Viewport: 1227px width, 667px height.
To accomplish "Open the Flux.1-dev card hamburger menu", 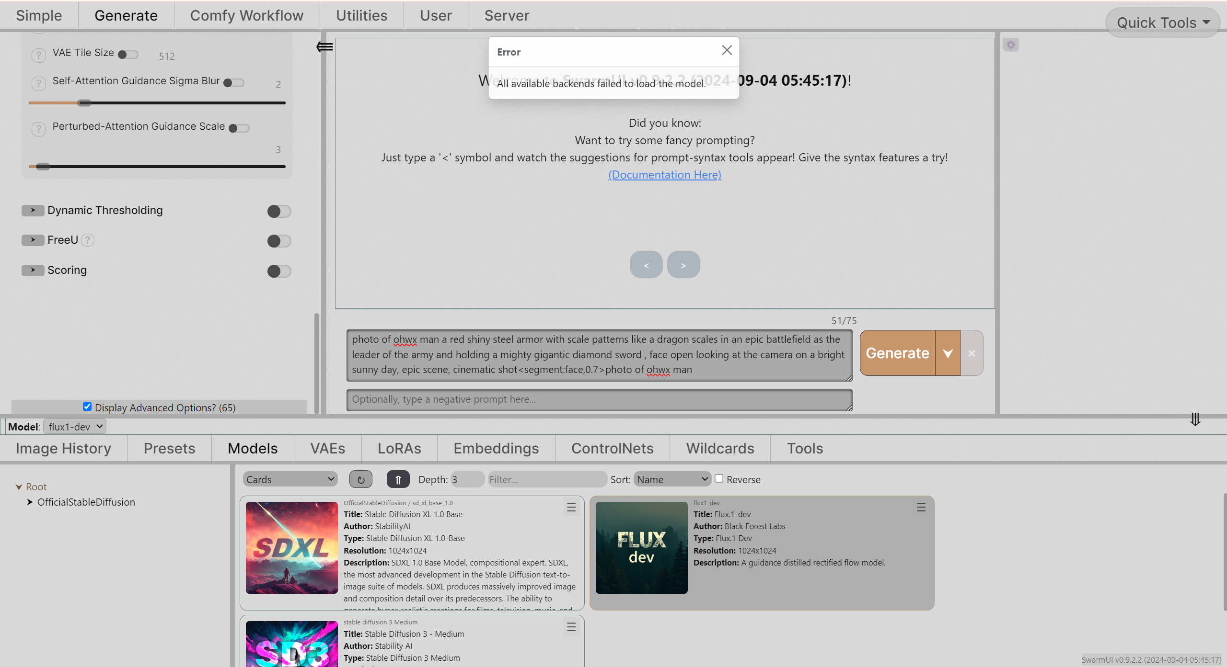I will click(921, 507).
